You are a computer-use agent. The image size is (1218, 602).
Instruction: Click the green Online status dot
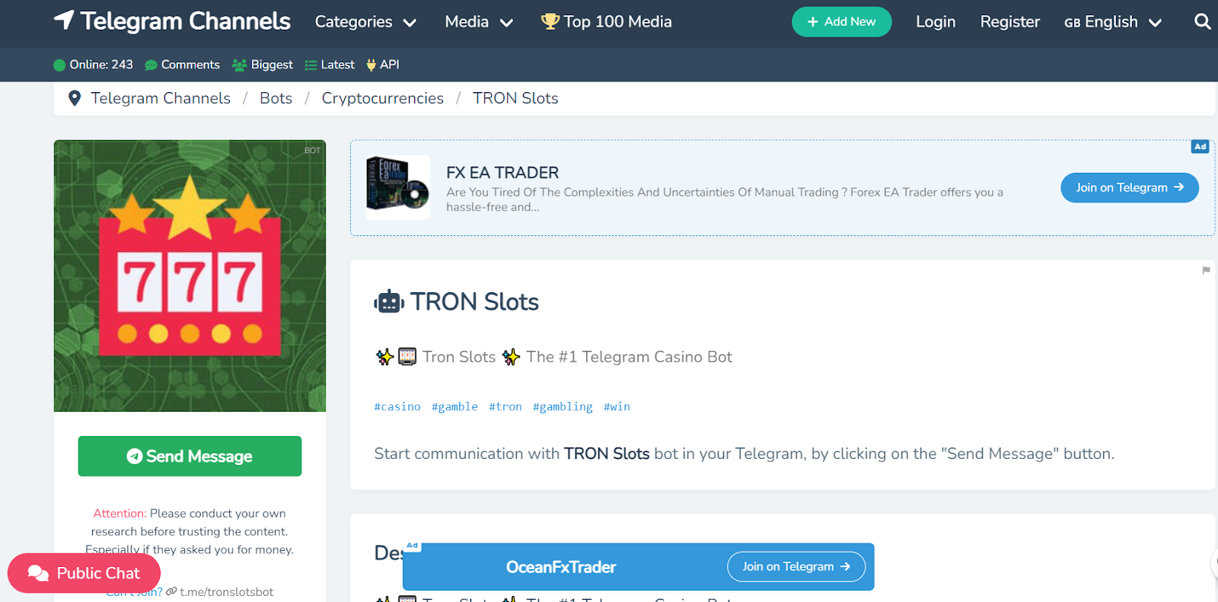click(x=59, y=65)
